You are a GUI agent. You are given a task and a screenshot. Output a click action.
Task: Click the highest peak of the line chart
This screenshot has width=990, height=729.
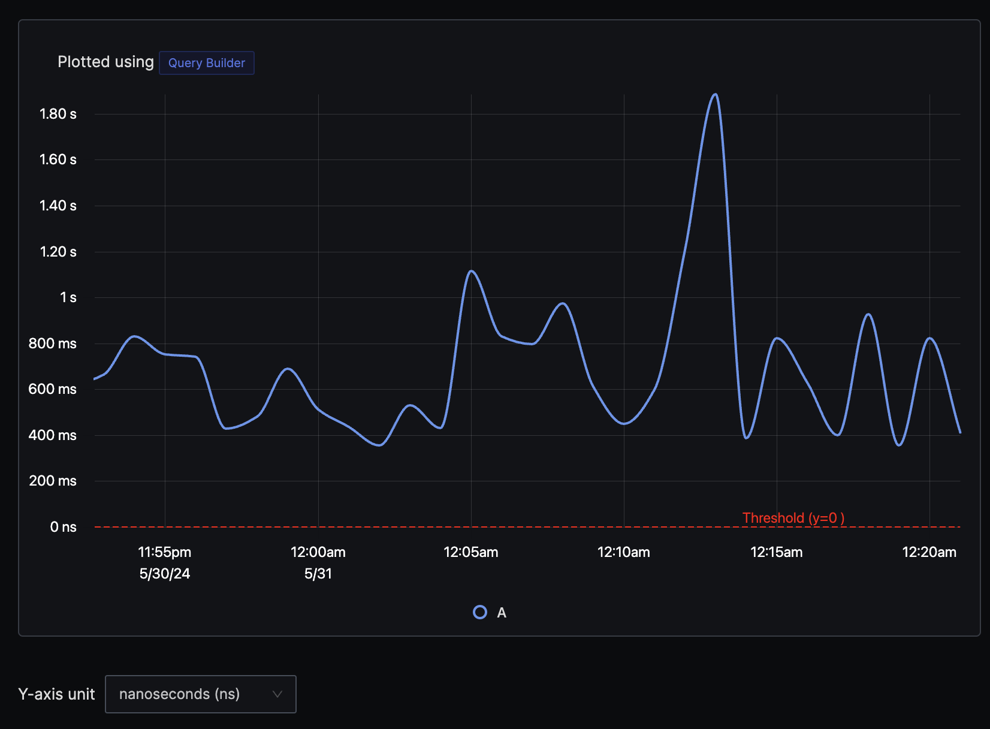[x=715, y=95]
